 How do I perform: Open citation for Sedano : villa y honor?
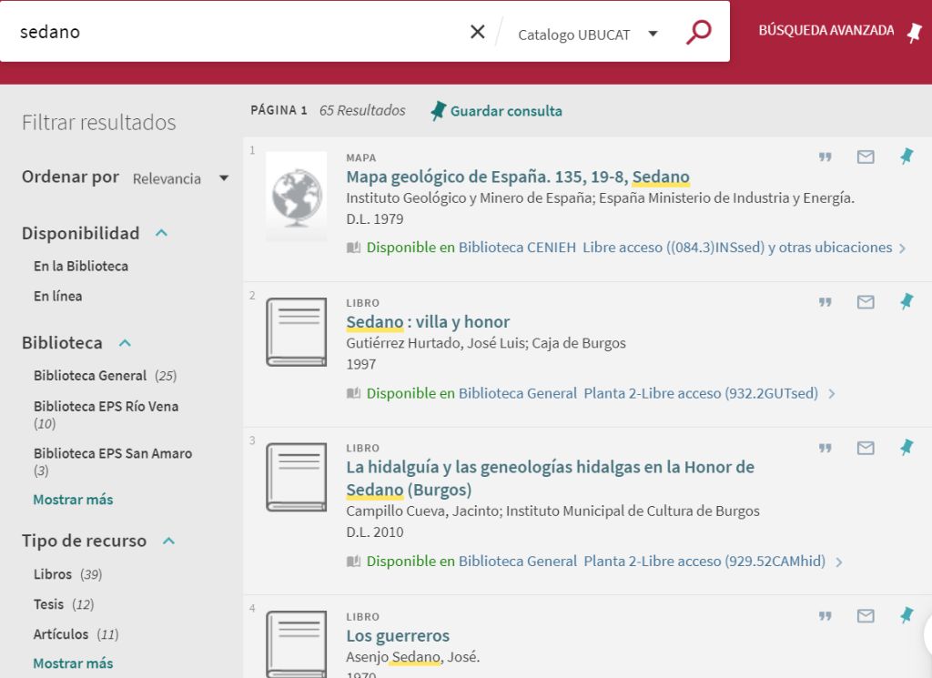(x=825, y=302)
